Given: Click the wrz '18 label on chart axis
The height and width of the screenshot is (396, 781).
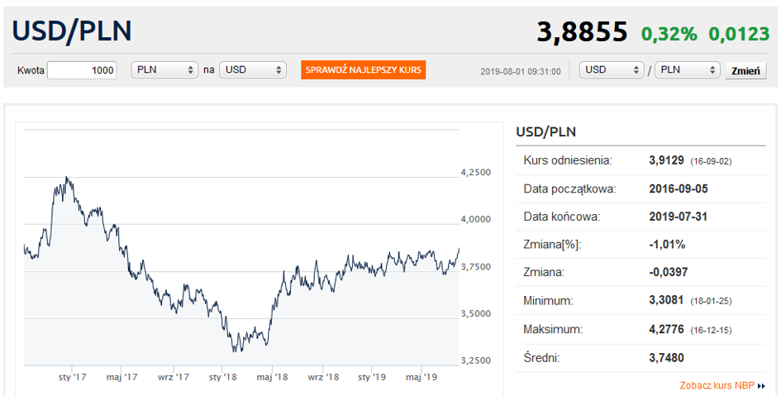Looking at the screenshot, I should [323, 377].
